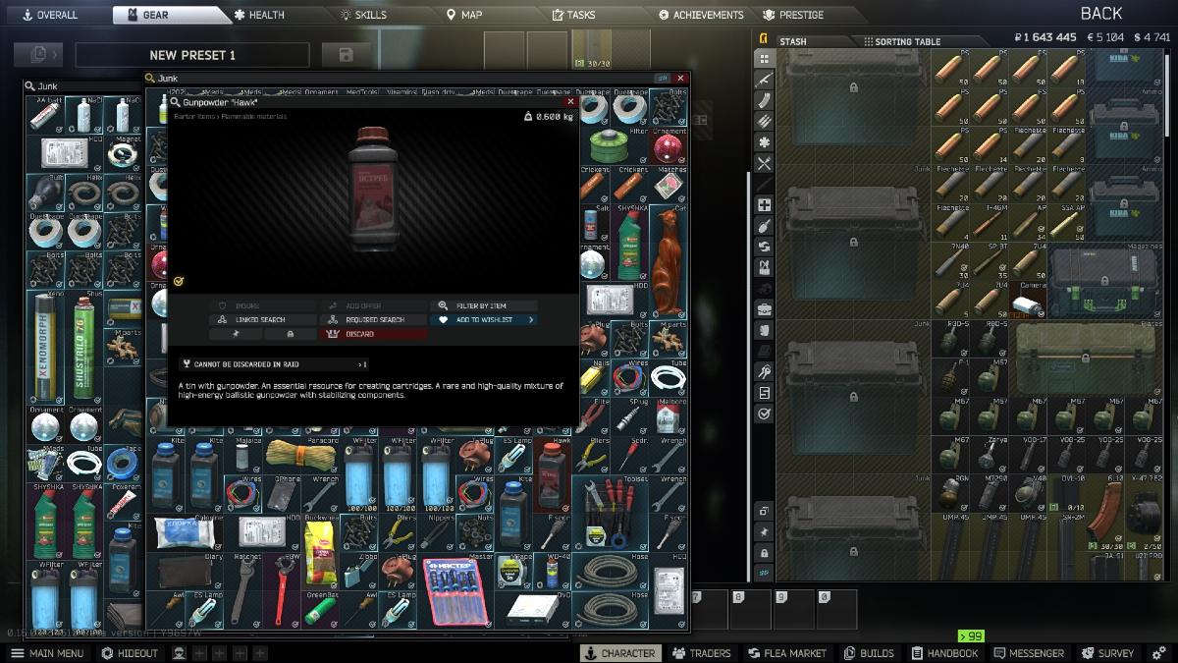
Task: Select the meds cross filter in stash sidebar
Action: pyautogui.click(x=764, y=205)
